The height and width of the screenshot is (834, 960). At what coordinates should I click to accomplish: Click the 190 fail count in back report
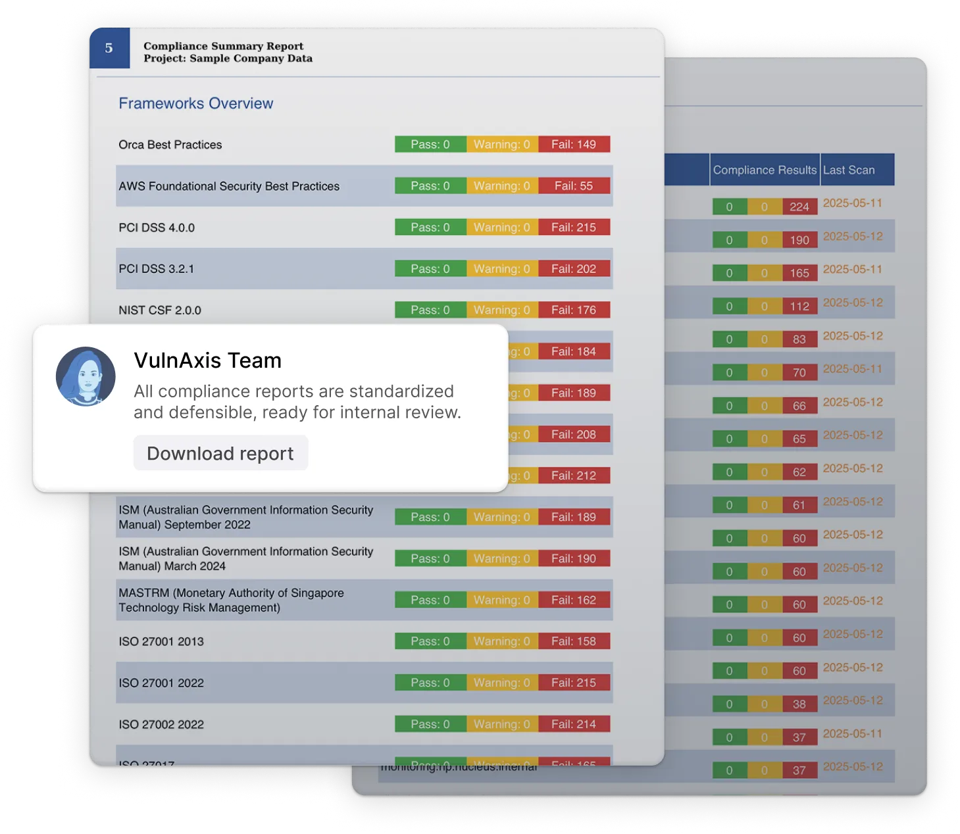pyautogui.click(x=799, y=240)
